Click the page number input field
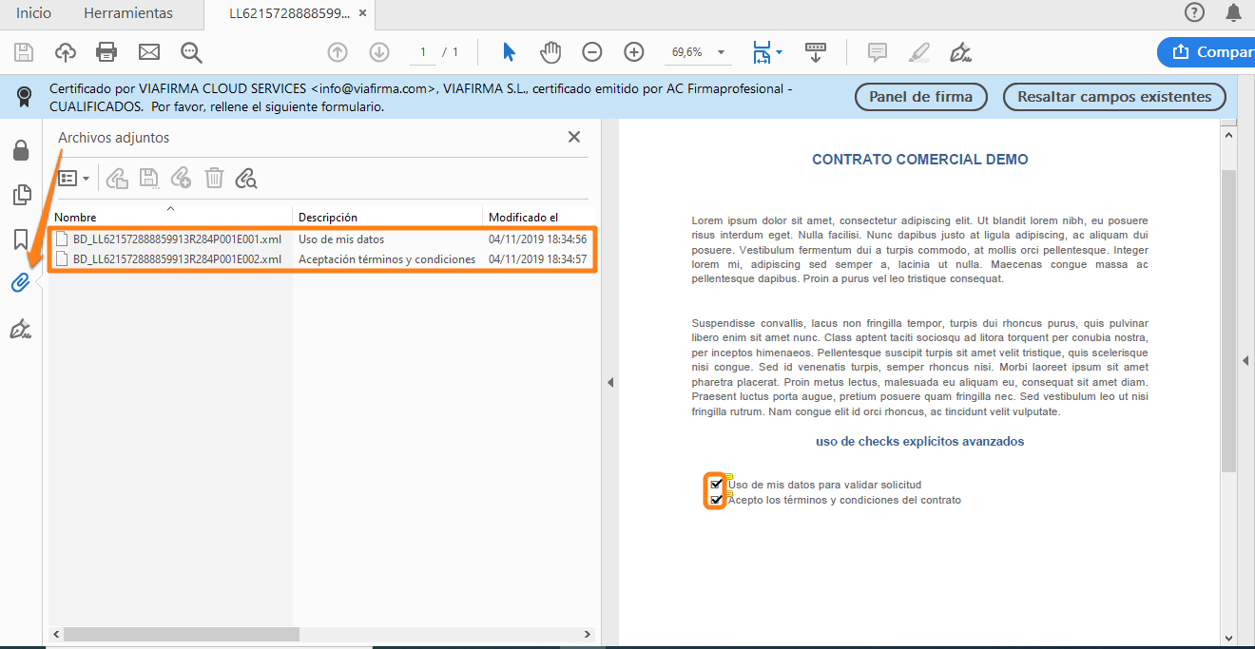Viewport: 1255px width, 649px height. 422,52
